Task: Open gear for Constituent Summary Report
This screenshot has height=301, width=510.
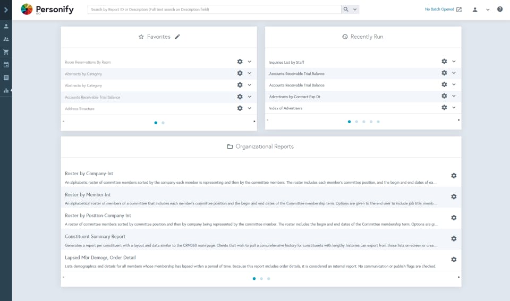Action: coord(454,238)
